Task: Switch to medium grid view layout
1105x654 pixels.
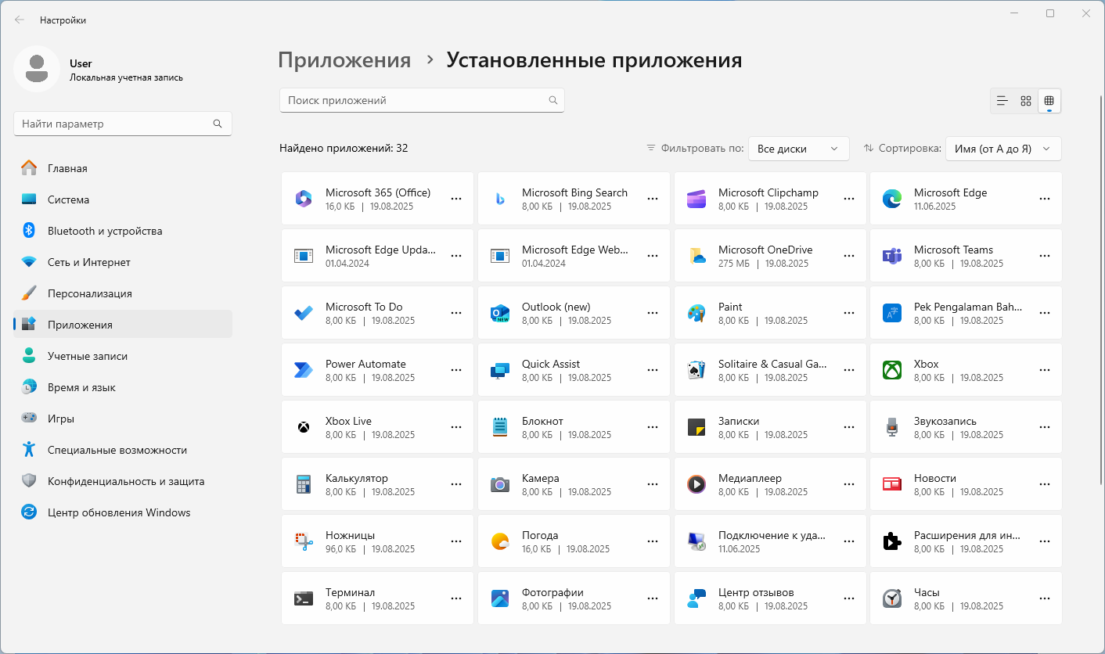Action: pos(1026,101)
